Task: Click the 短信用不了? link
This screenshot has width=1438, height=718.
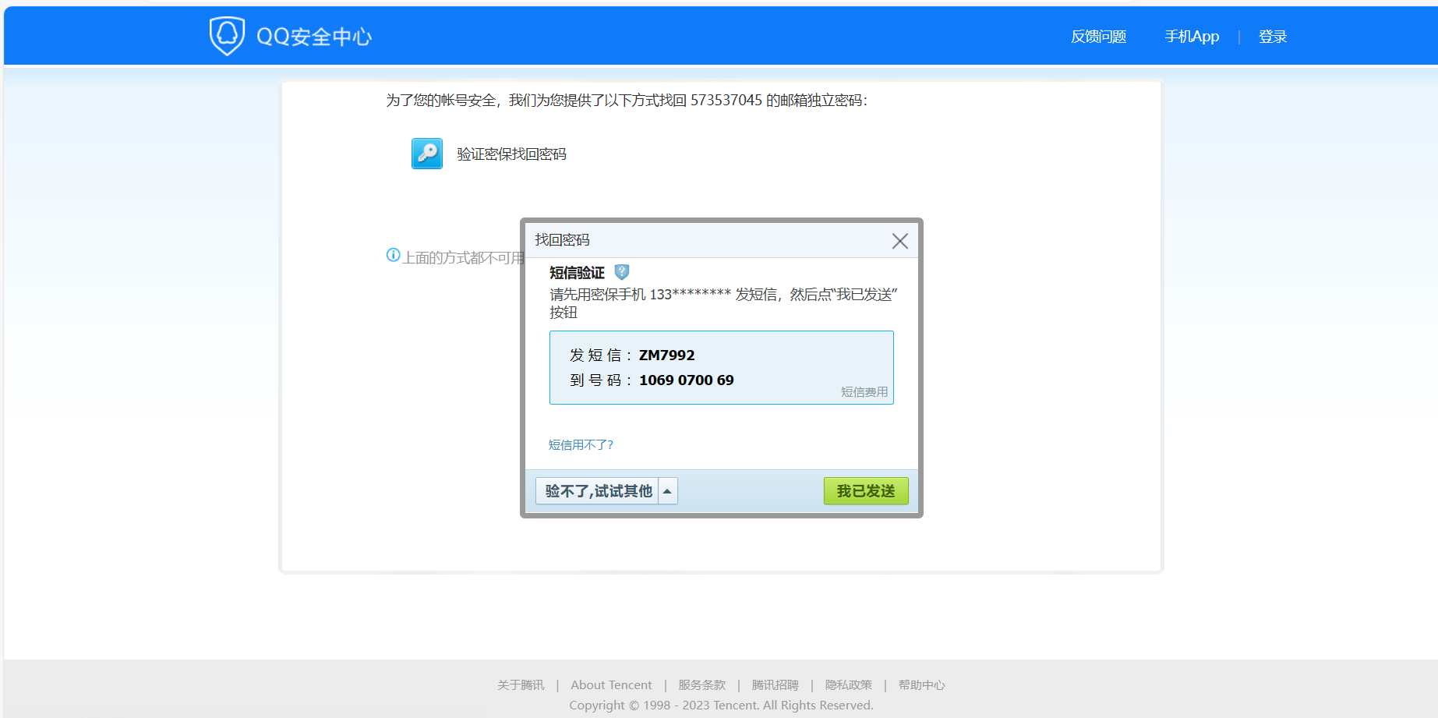Action: [x=581, y=444]
